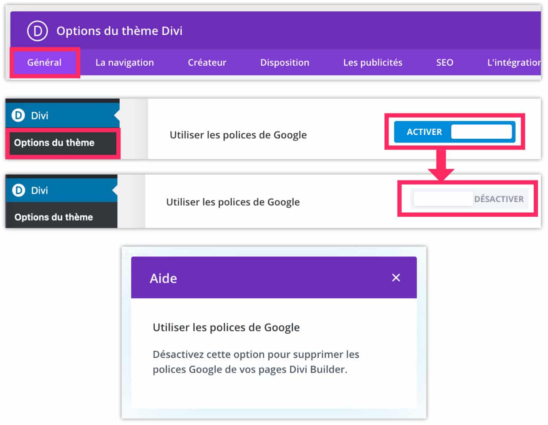Click 'Utiliser les polices de Google' label beside DÉSACTIVER

pos(233,202)
